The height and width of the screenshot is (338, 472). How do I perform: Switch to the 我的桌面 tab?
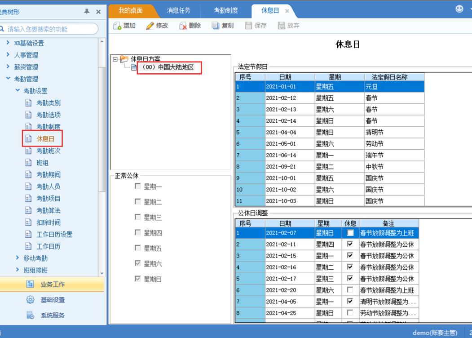(131, 10)
